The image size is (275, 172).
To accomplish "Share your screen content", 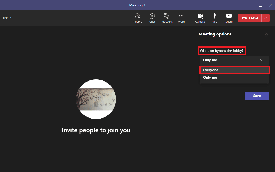I will pyautogui.click(x=229, y=18).
